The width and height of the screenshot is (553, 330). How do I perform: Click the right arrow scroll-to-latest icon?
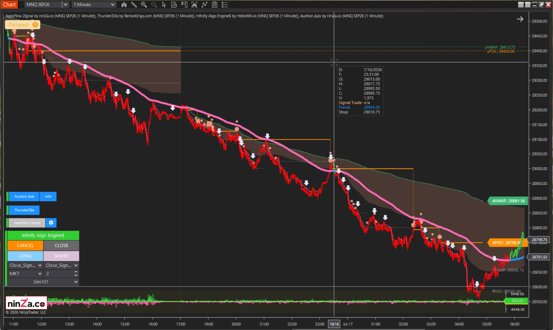520,19
